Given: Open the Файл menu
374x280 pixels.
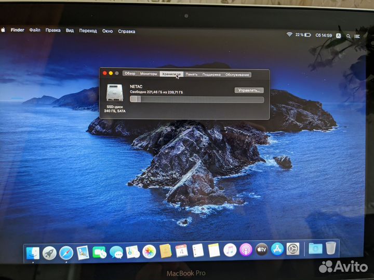Looking at the screenshot, I should (35, 30).
